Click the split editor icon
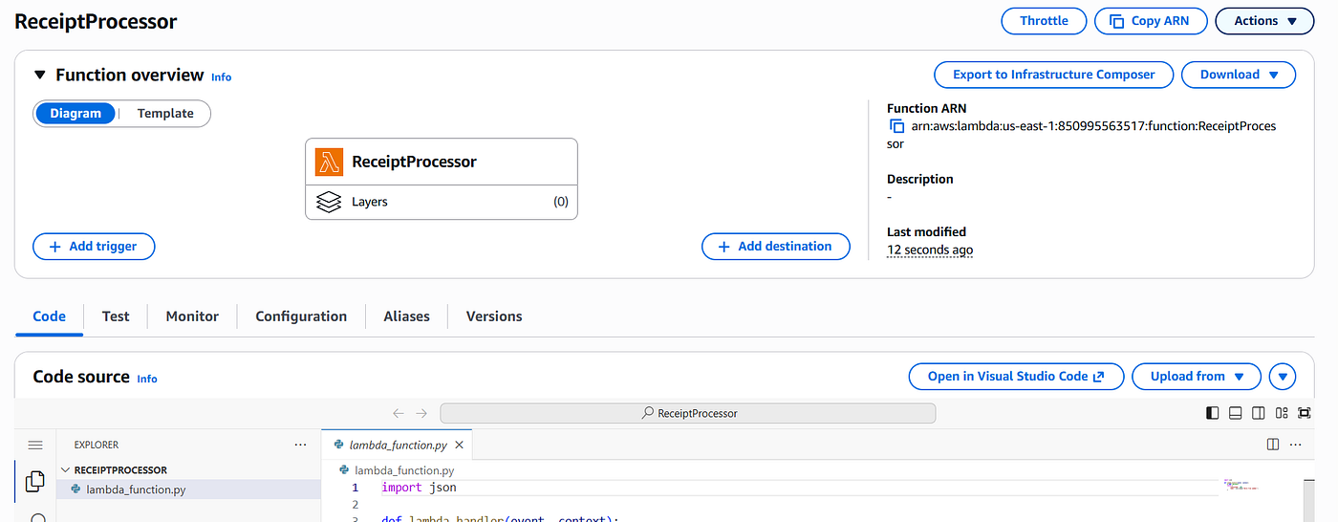The height and width of the screenshot is (522, 1338). [1273, 445]
